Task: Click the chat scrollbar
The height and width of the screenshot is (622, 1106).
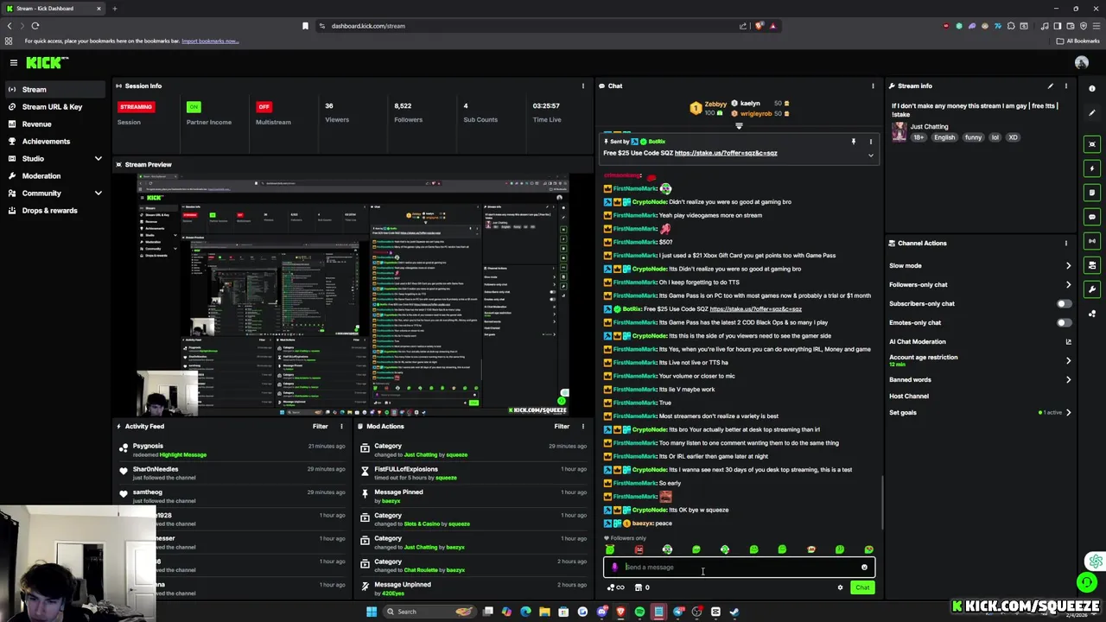Action: [881, 501]
